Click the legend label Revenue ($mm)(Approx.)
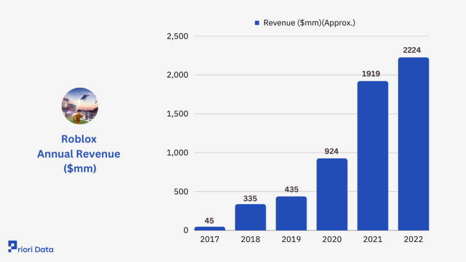 click(309, 23)
